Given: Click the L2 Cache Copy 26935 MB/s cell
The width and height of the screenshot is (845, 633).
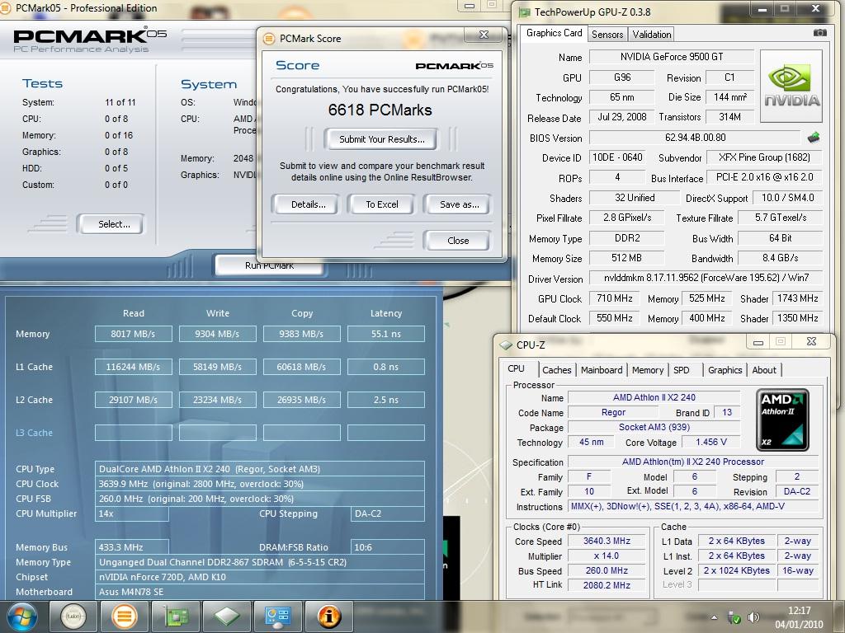Looking at the screenshot, I should (301, 400).
